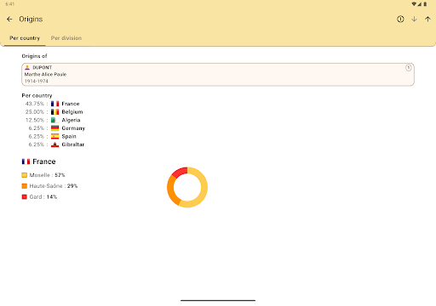Click the red Gard color swatch

pyautogui.click(x=25, y=196)
